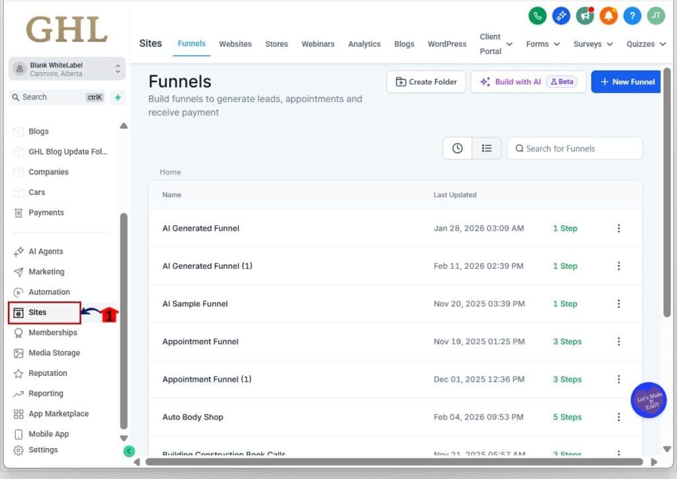Expand the Surveys dropdown
677x479 pixels.
tap(593, 44)
